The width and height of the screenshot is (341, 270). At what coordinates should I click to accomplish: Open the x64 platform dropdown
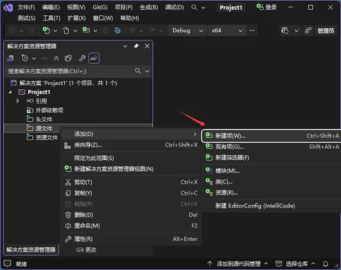[227, 31]
